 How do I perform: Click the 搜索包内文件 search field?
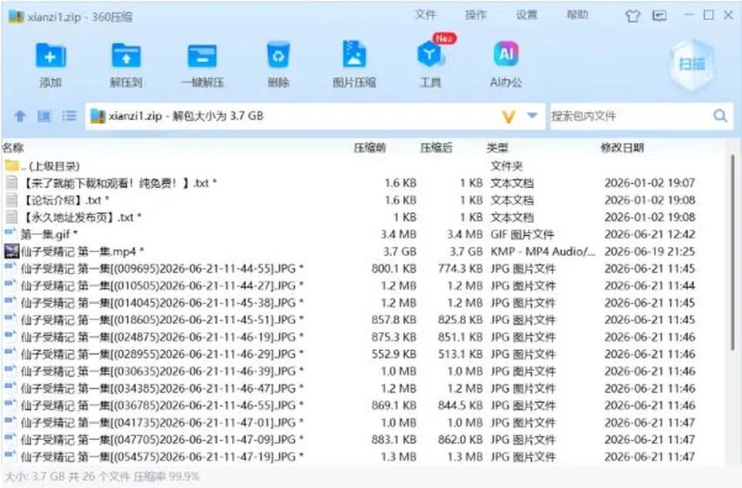629,116
